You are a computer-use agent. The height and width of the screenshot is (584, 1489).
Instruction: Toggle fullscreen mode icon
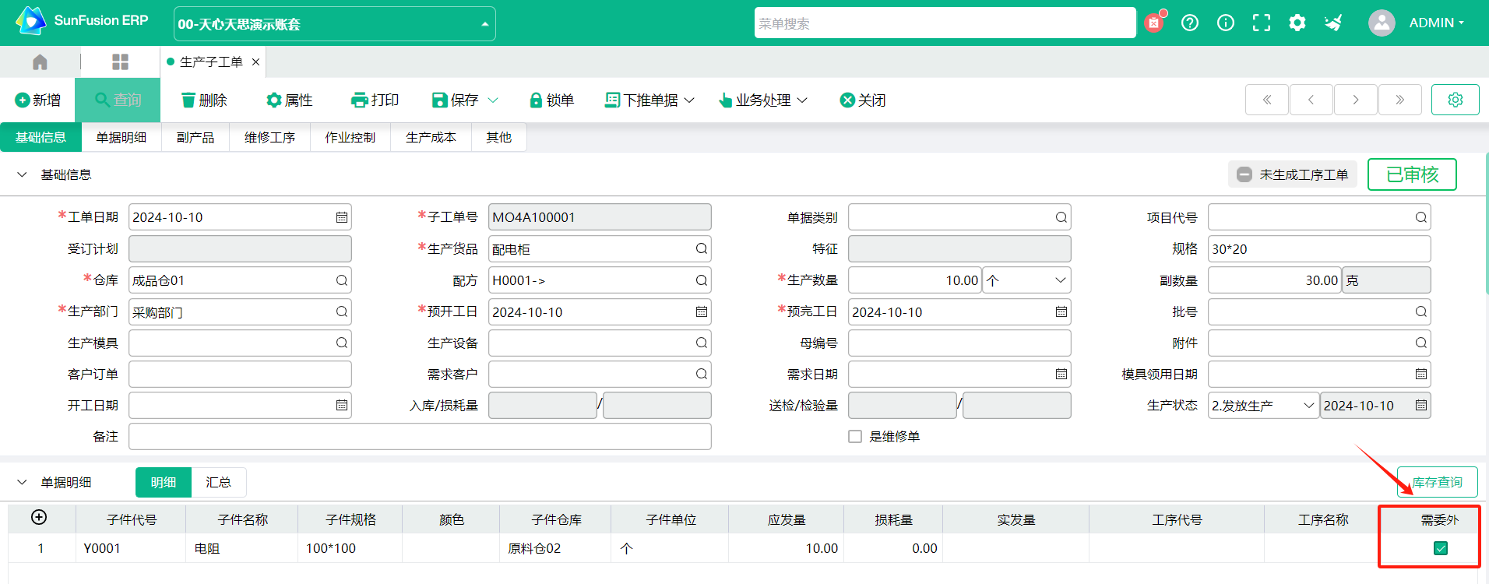point(1261,23)
